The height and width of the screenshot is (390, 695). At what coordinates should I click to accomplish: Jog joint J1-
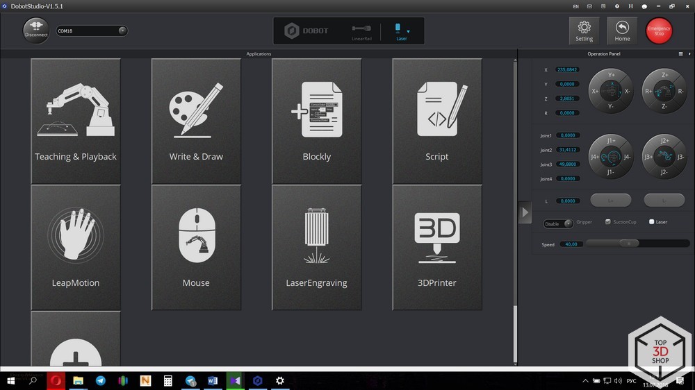pos(611,172)
